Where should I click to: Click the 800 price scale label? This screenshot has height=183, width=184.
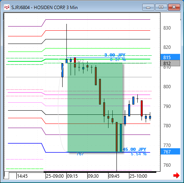[x=167, y=87]
